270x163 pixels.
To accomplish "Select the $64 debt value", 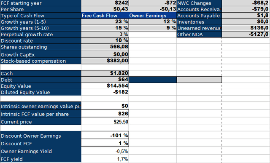I will coord(105,80).
